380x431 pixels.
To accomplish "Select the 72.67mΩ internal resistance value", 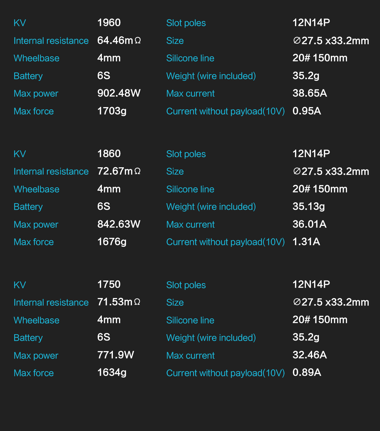I will tap(119, 171).
